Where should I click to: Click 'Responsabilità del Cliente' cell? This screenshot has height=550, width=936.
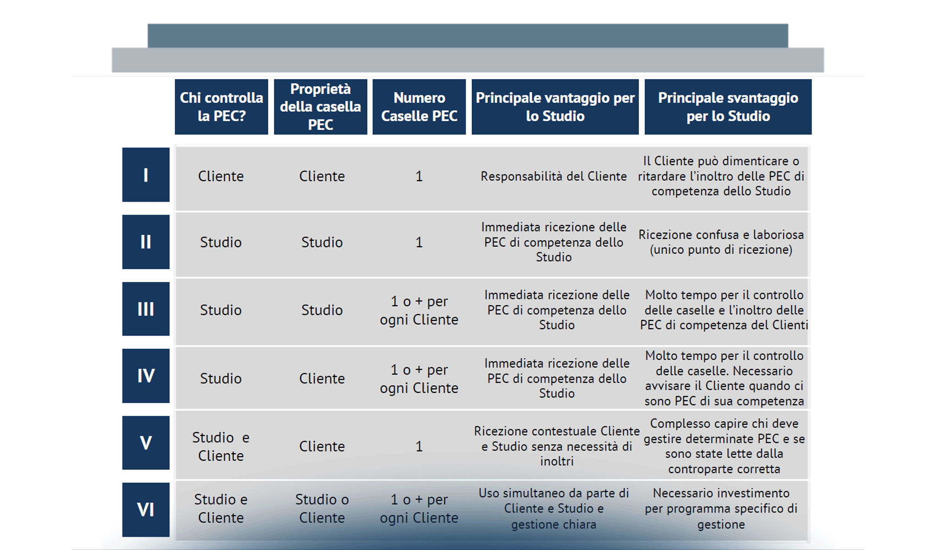pos(553,176)
